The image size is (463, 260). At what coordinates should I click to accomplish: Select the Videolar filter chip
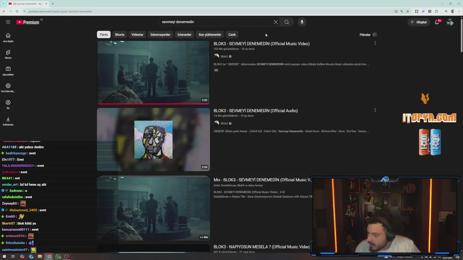click(137, 35)
